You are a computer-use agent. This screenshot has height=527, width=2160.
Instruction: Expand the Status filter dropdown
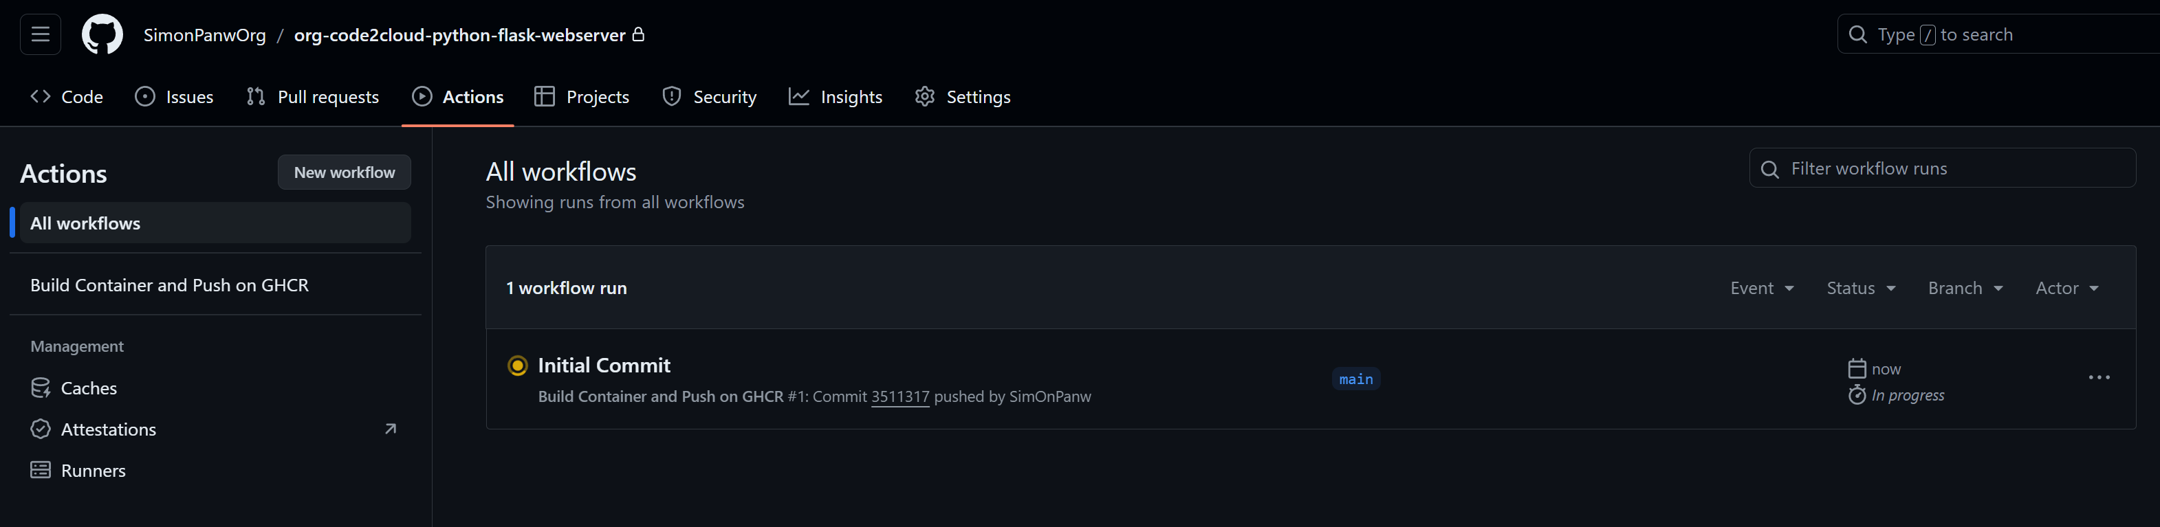[1861, 288]
